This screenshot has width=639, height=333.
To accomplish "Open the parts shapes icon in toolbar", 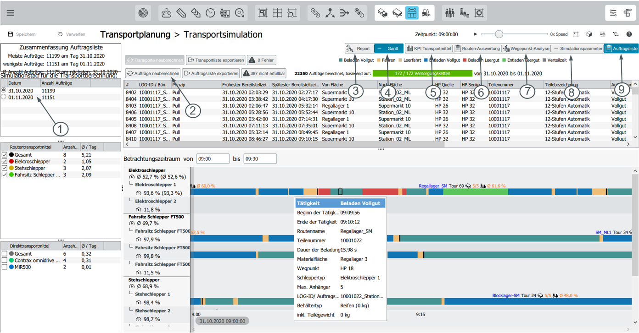I will tap(166, 13).
